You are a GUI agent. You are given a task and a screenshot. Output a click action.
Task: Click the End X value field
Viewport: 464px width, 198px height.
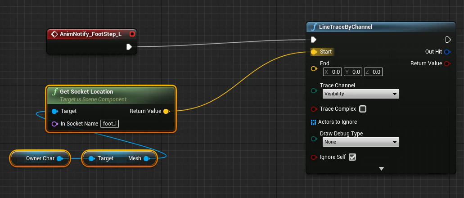(332, 72)
